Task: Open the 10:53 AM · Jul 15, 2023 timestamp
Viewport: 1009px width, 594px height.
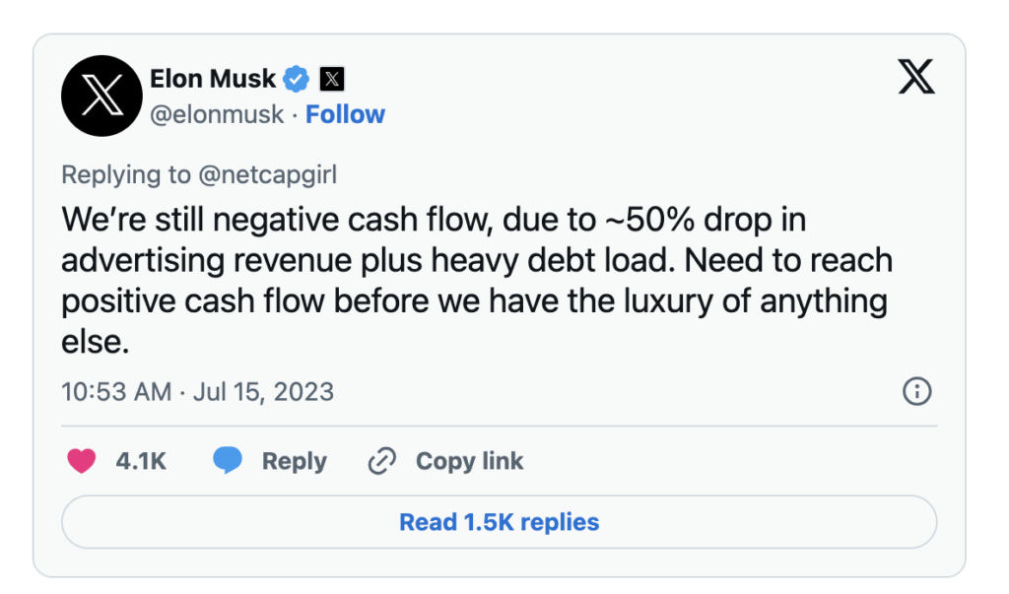Action: 197,392
